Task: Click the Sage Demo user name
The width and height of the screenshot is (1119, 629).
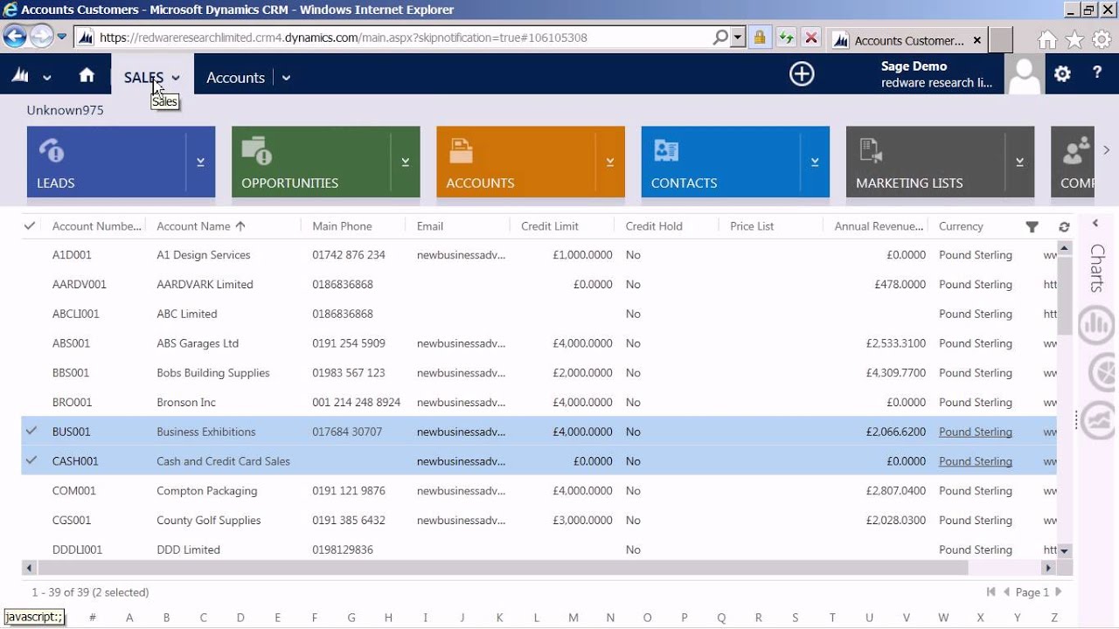Action: pos(914,66)
